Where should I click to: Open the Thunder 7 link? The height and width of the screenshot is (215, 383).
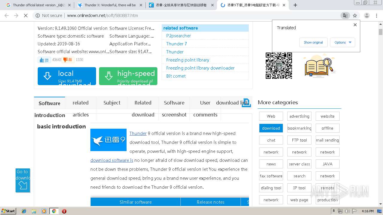177,44
